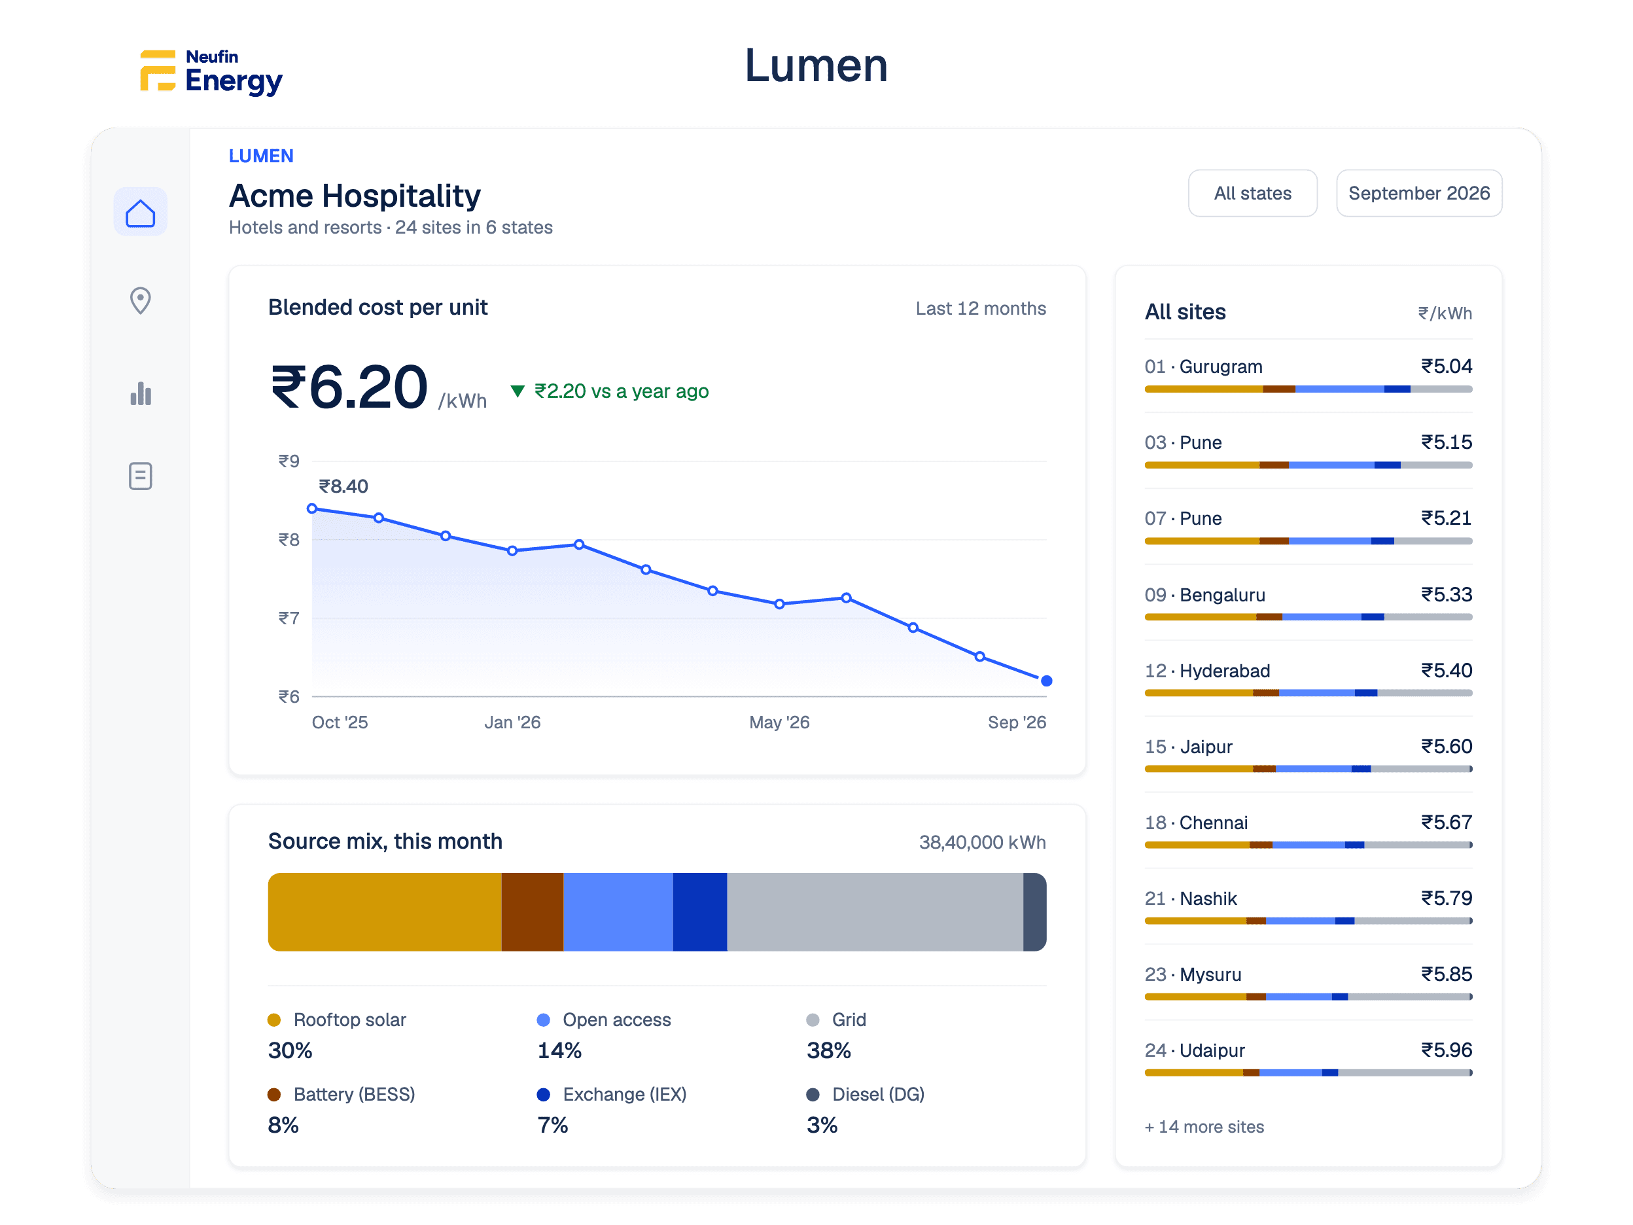
Task: Select the 07 · Pune site row
Action: pos(1308,528)
